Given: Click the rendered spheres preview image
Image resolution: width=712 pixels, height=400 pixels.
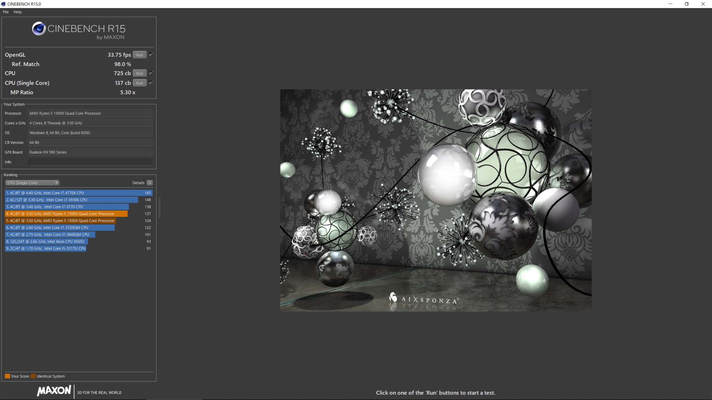Looking at the screenshot, I should 436,200.
